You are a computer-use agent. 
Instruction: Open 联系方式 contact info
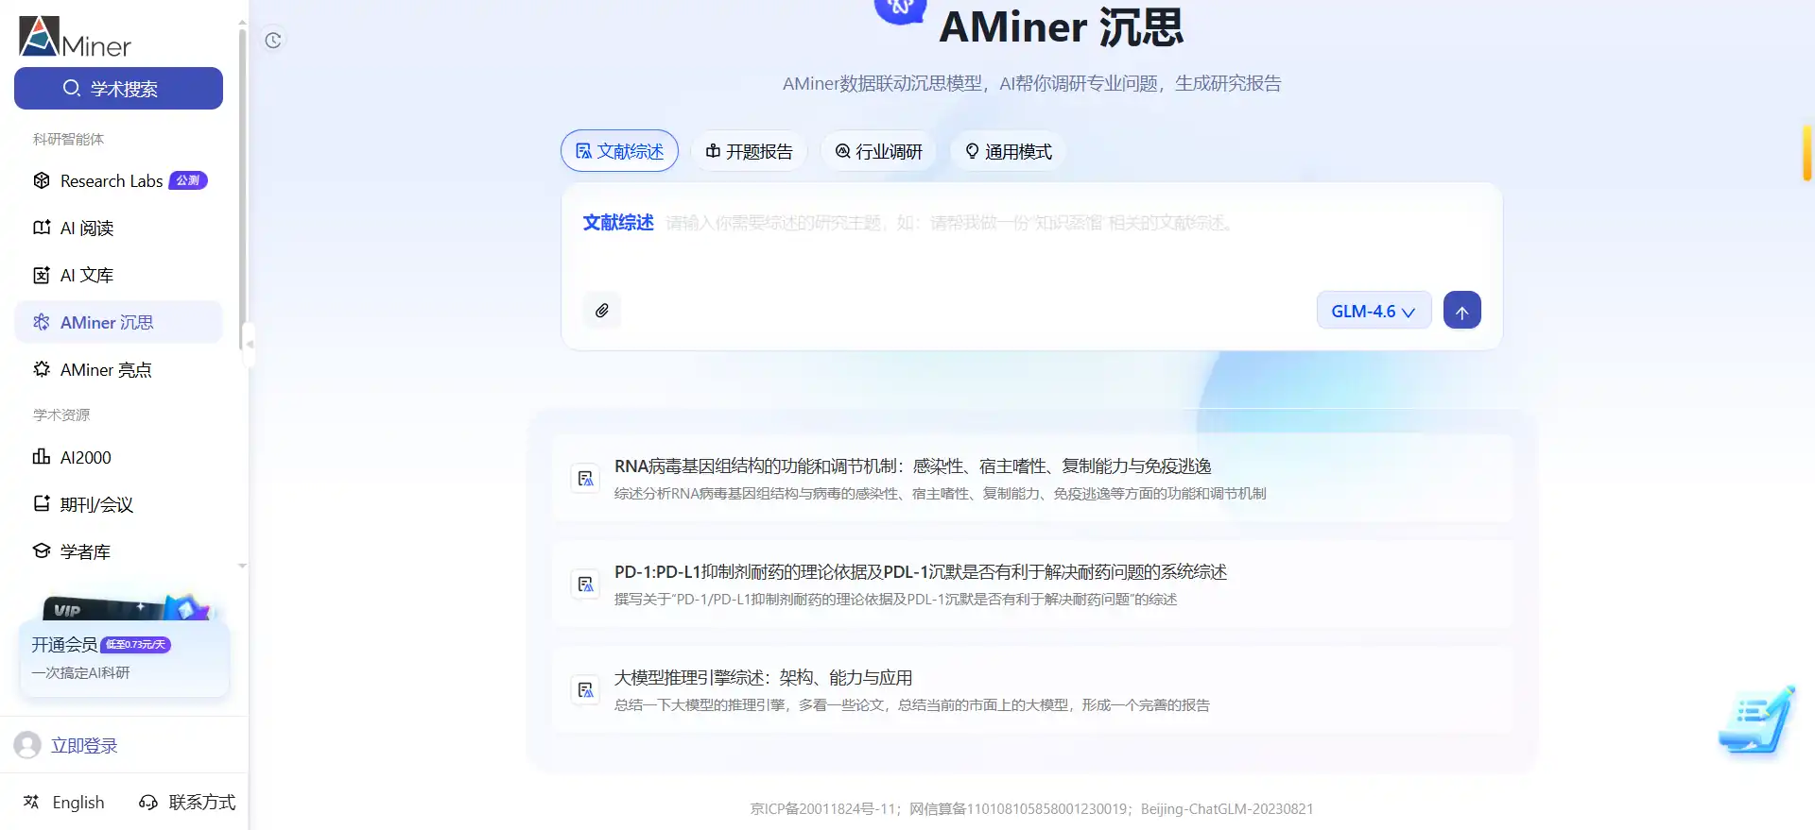tap(202, 803)
